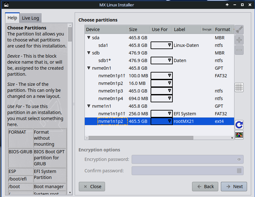Click the Confirm password field
The width and height of the screenshot is (255, 197).
click(x=188, y=171)
